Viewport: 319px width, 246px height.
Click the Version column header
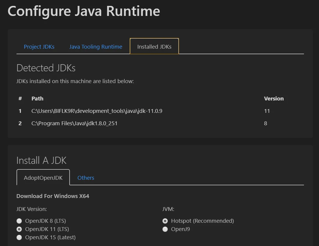pos(274,99)
